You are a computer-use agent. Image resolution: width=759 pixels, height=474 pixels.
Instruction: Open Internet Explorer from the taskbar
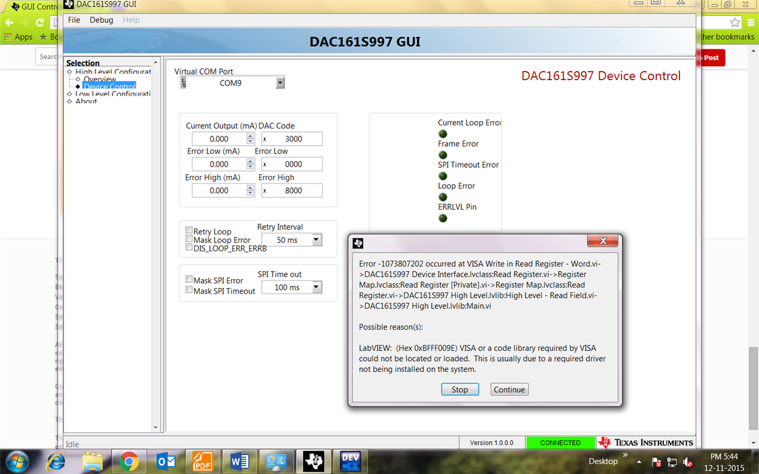[x=56, y=461]
